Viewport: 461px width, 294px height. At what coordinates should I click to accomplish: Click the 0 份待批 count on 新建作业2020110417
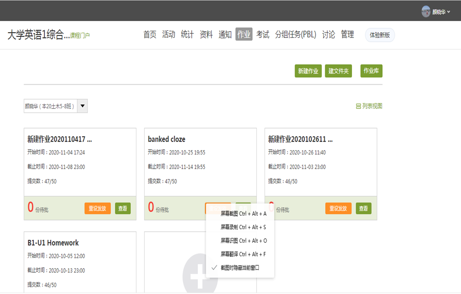[x=38, y=207]
